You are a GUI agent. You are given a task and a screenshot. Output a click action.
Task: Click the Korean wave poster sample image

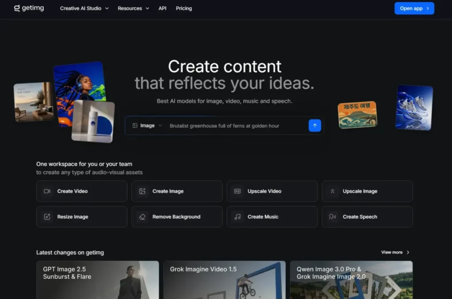[x=358, y=115]
